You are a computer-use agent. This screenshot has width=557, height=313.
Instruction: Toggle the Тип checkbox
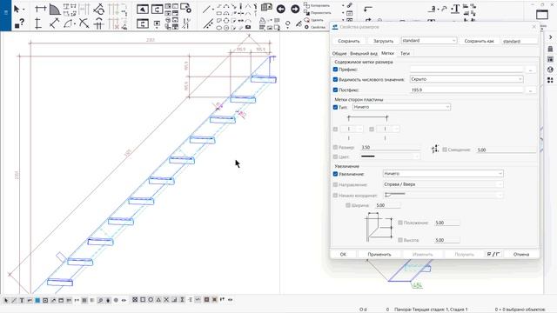(x=335, y=107)
